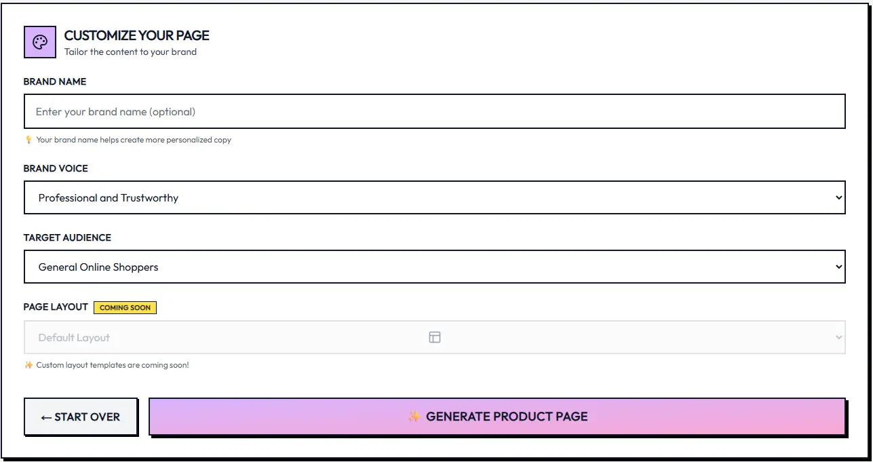Click the layout template icon in Page Layout
The height and width of the screenshot is (462, 873).
pos(435,337)
